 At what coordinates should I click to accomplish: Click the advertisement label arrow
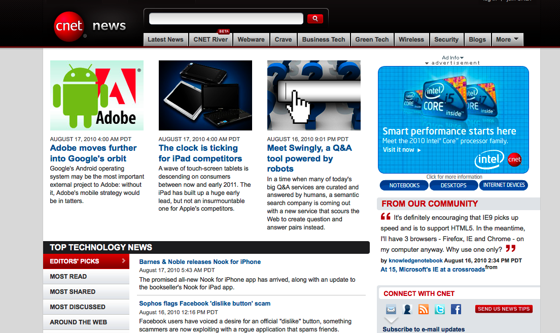click(x=427, y=63)
